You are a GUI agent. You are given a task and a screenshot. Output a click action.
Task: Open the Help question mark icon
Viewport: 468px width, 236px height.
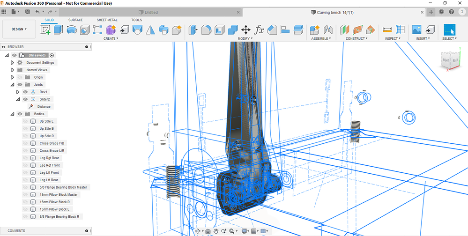[x=451, y=12]
